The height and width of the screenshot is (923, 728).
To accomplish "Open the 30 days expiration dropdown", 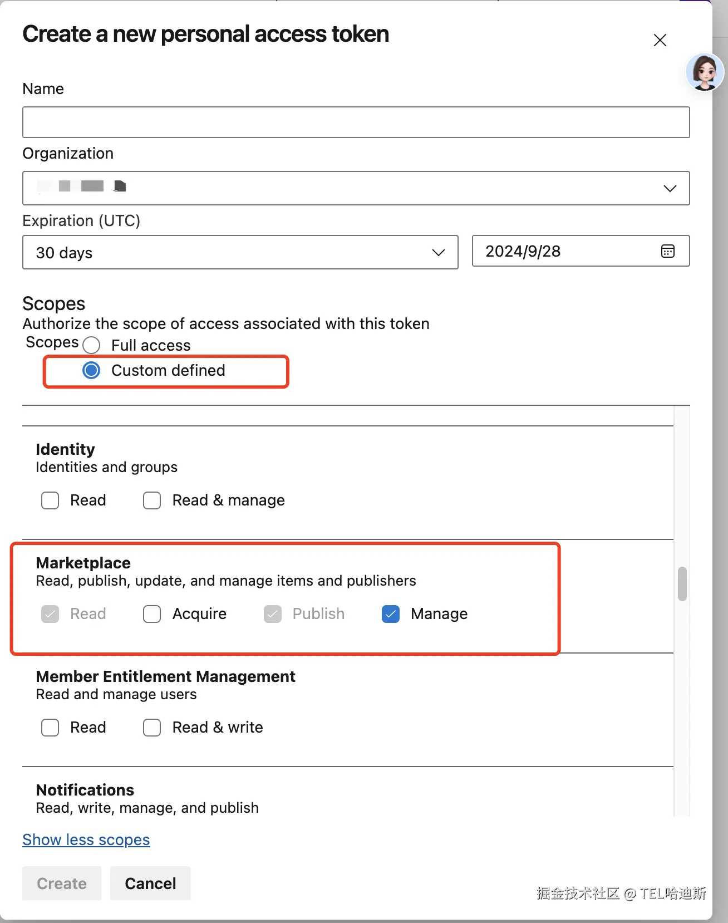I will coord(240,253).
